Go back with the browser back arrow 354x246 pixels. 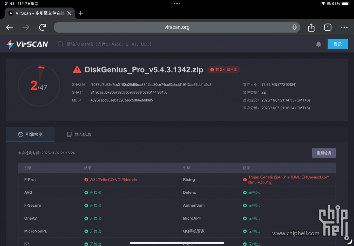click(9, 27)
